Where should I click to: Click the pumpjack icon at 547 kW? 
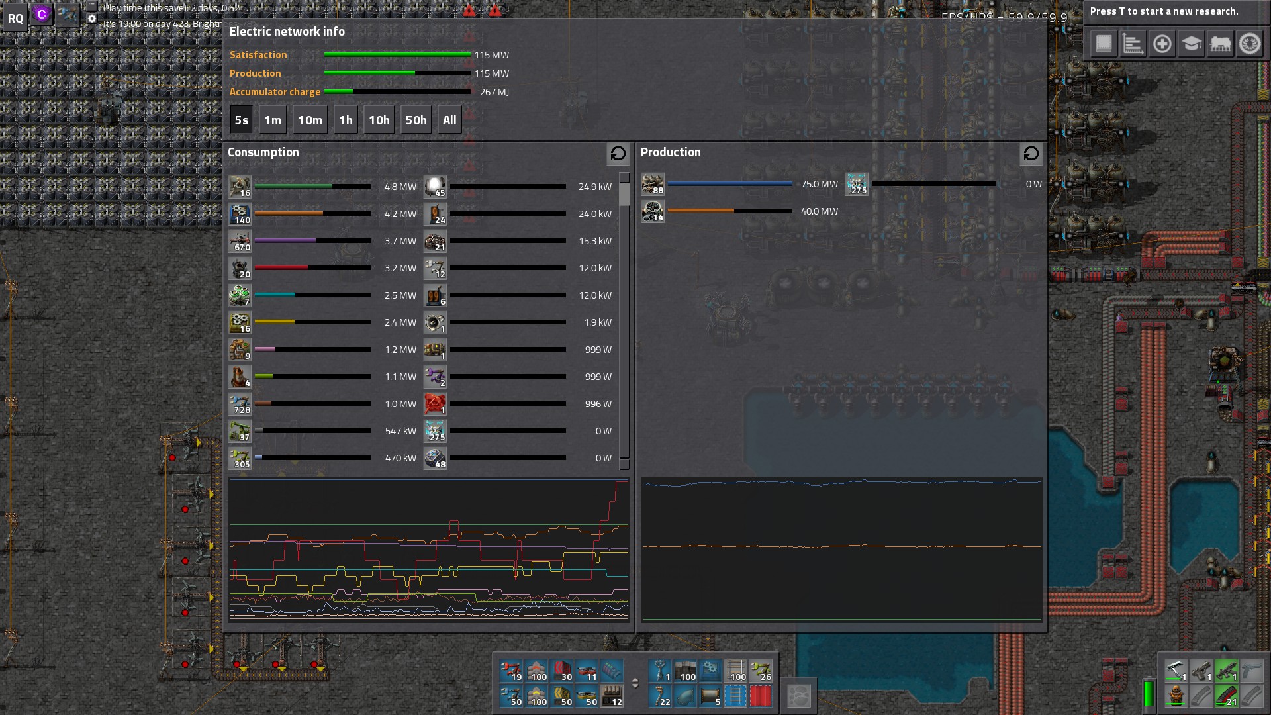tap(240, 431)
